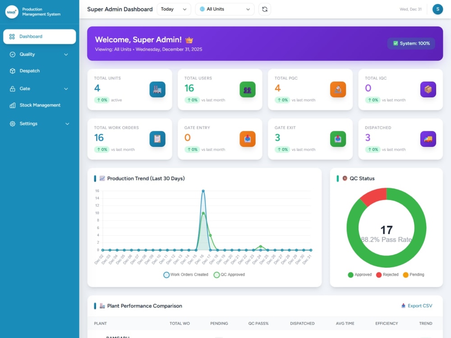This screenshot has height=338, width=451.
Task: Toggle Pending legend in QC Status
Action: 414,275
